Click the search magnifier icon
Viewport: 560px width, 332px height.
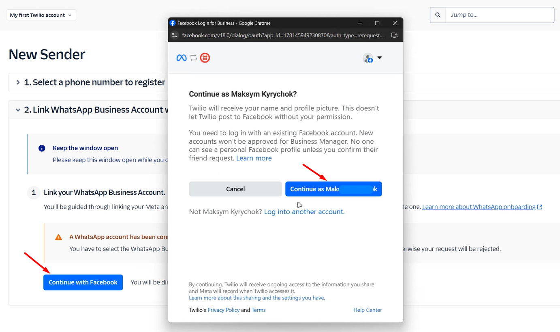[438, 15]
